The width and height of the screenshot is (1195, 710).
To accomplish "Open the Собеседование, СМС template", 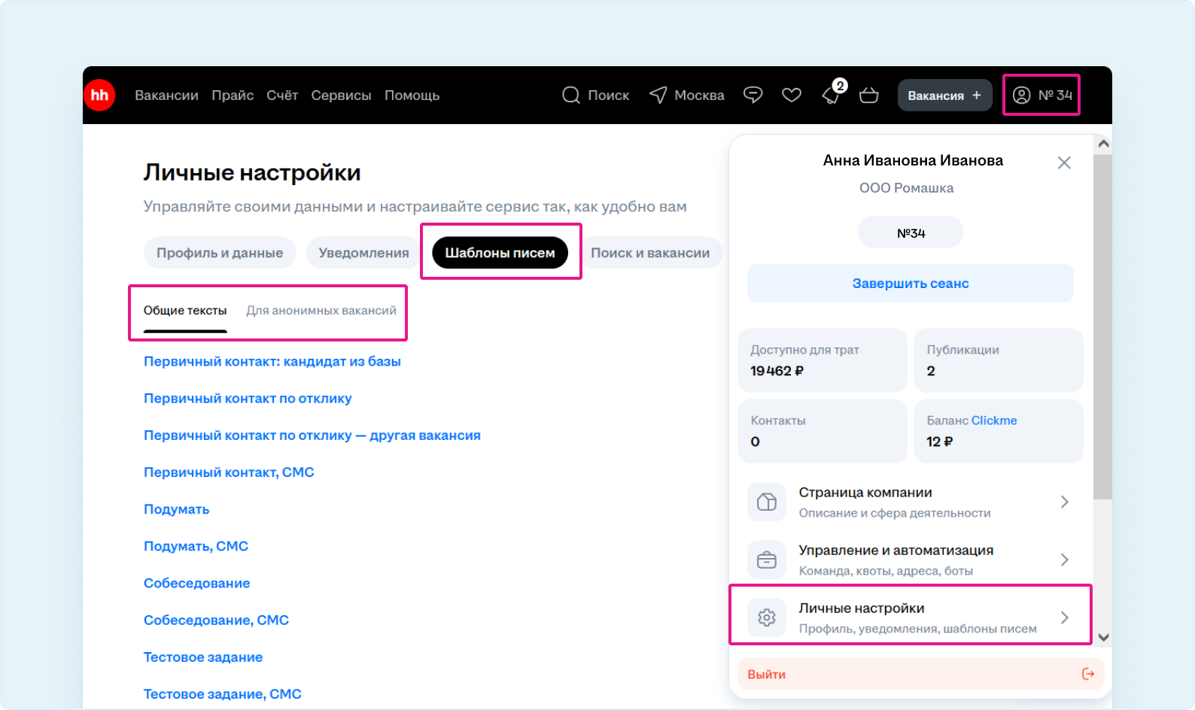I will pos(216,620).
